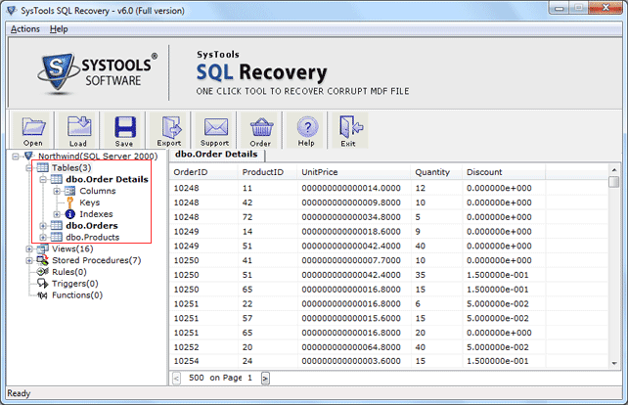This screenshot has height=405, width=628.
Task: Select the dbo.Order Details tab
Action: click(x=216, y=155)
